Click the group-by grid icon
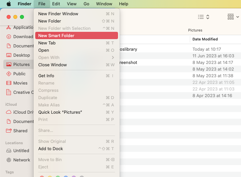 pyautogui.click(x=231, y=17)
